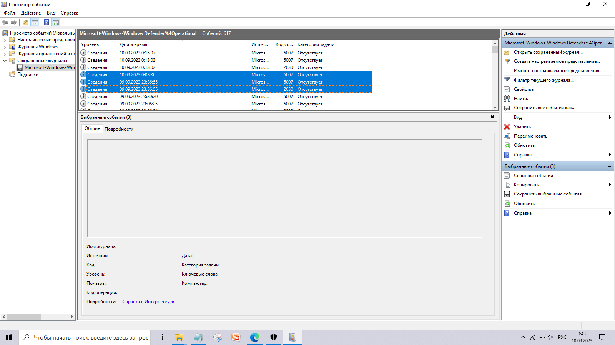Open the Windows Start menu
The image size is (615, 345).
(9, 337)
